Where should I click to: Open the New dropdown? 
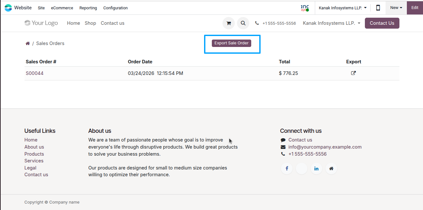coord(396,8)
